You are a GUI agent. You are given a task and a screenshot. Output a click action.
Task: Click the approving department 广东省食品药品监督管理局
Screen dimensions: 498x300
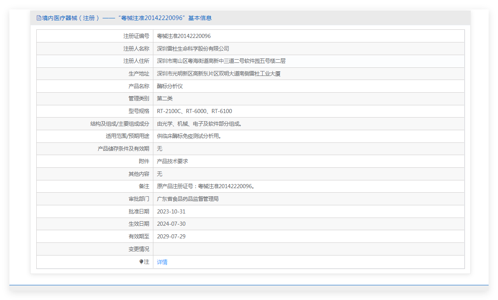click(188, 199)
